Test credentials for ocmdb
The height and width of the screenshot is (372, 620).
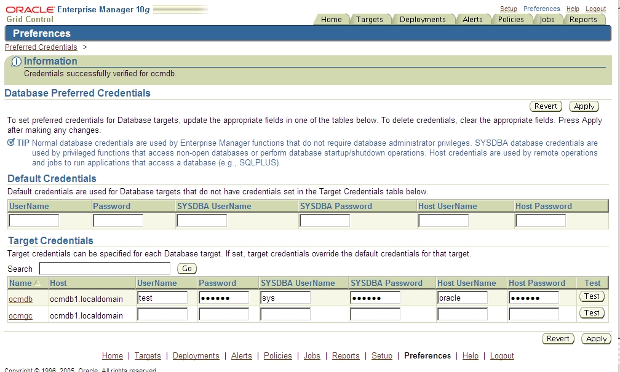(592, 296)
